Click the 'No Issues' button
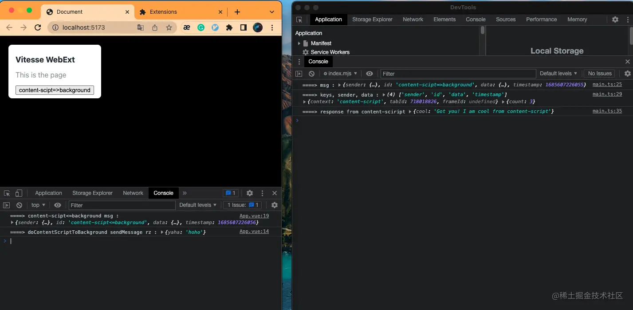This screenshot has height=310, width=633. coord(600,74)
